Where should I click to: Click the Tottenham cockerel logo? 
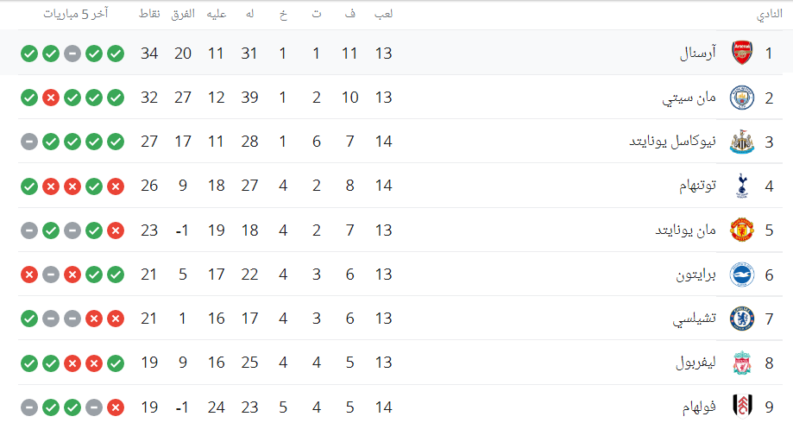[x=741, y=186]
